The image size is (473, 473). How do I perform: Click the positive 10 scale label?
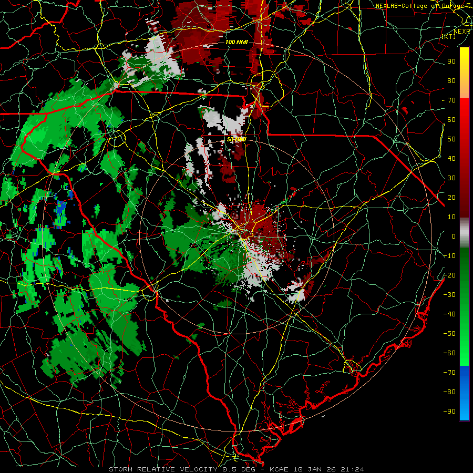point(451,217)
